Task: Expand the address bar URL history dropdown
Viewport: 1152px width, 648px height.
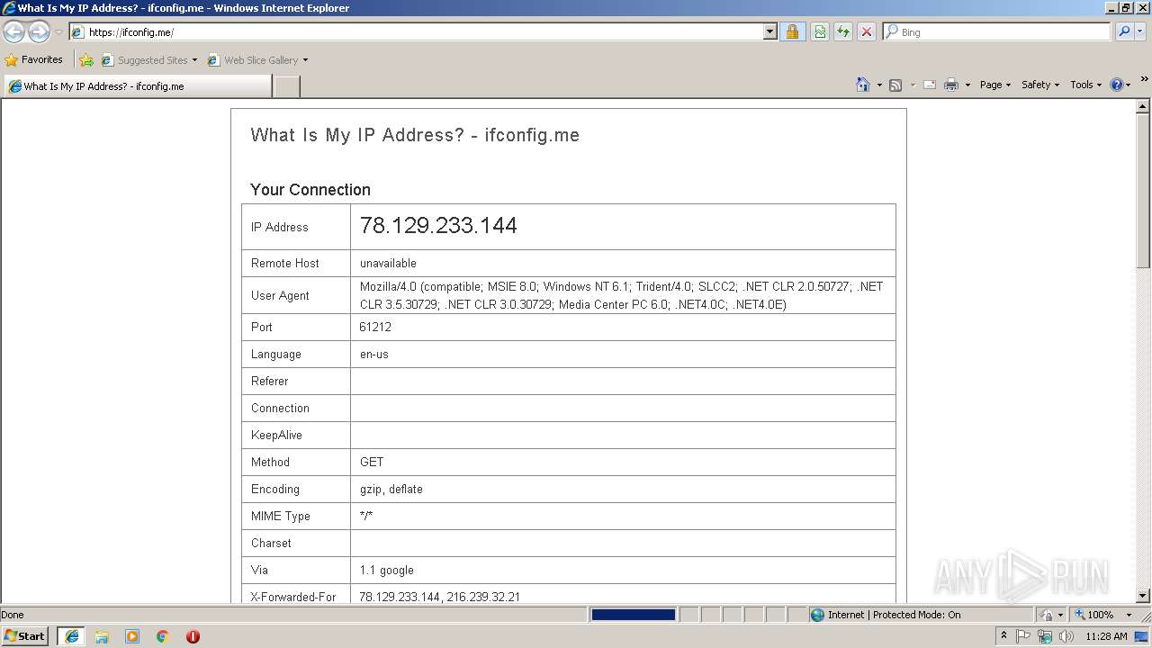Action: point(769,31)
